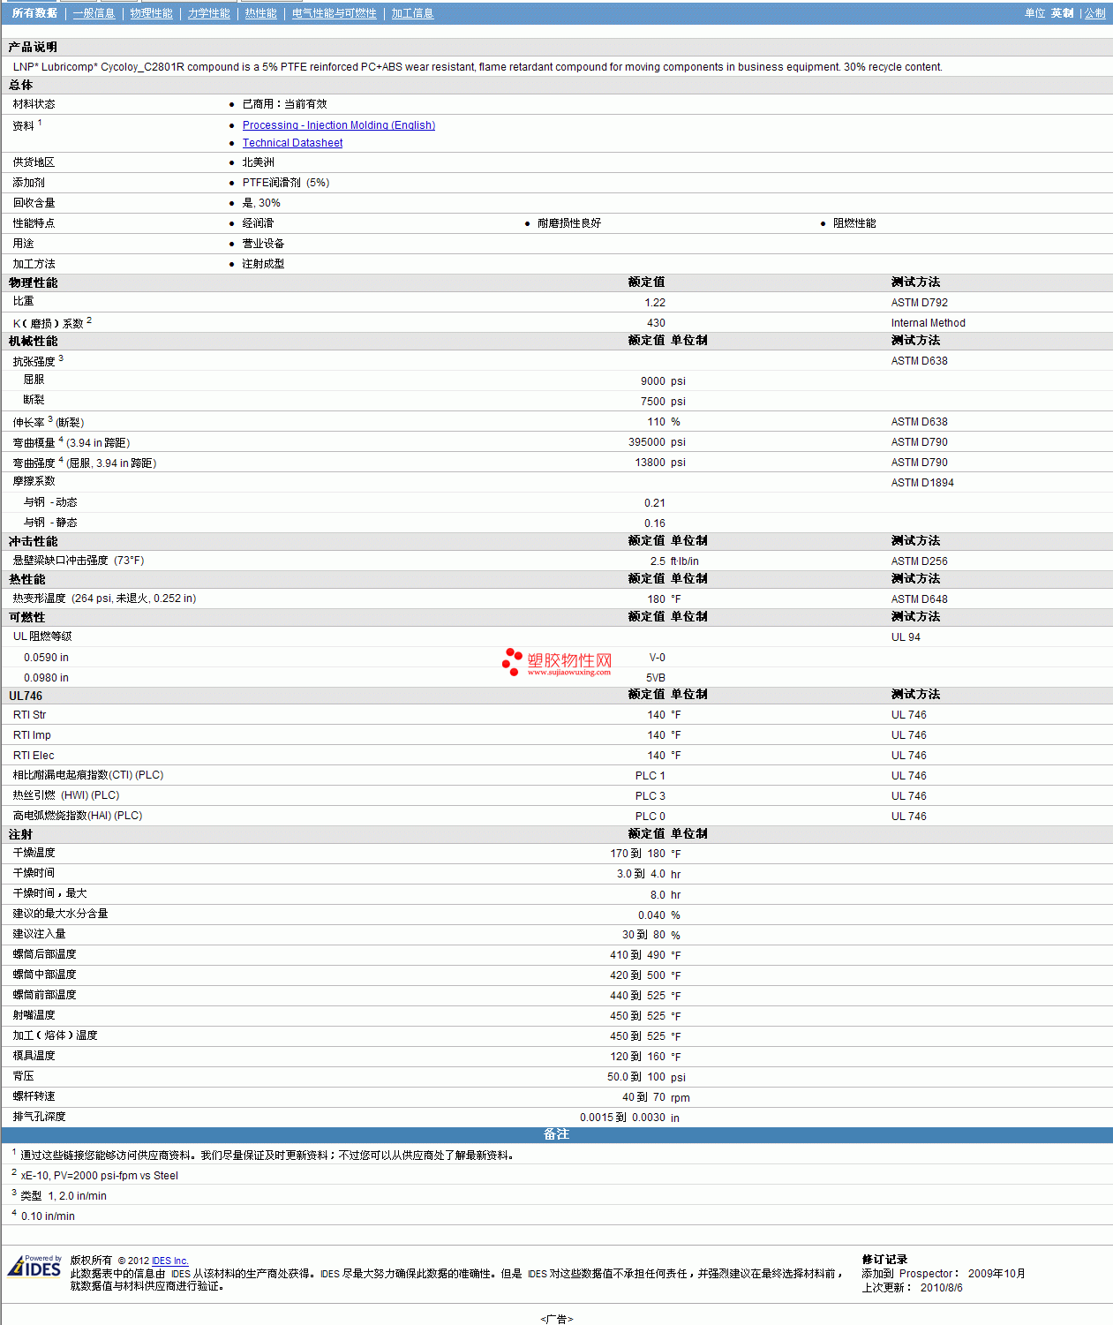Screen dimensions: 1113x1325
Task: Open the 热性能 tab
Action: point(260,13)
